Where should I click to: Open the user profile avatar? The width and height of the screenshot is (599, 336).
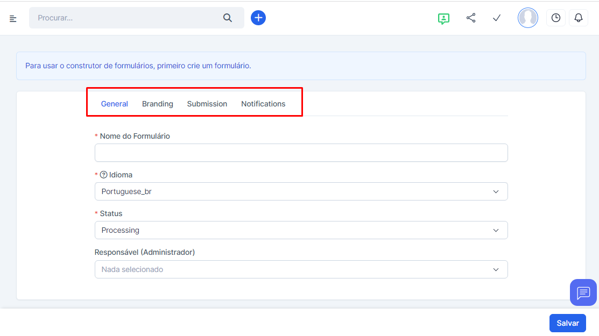coord(527,18)
